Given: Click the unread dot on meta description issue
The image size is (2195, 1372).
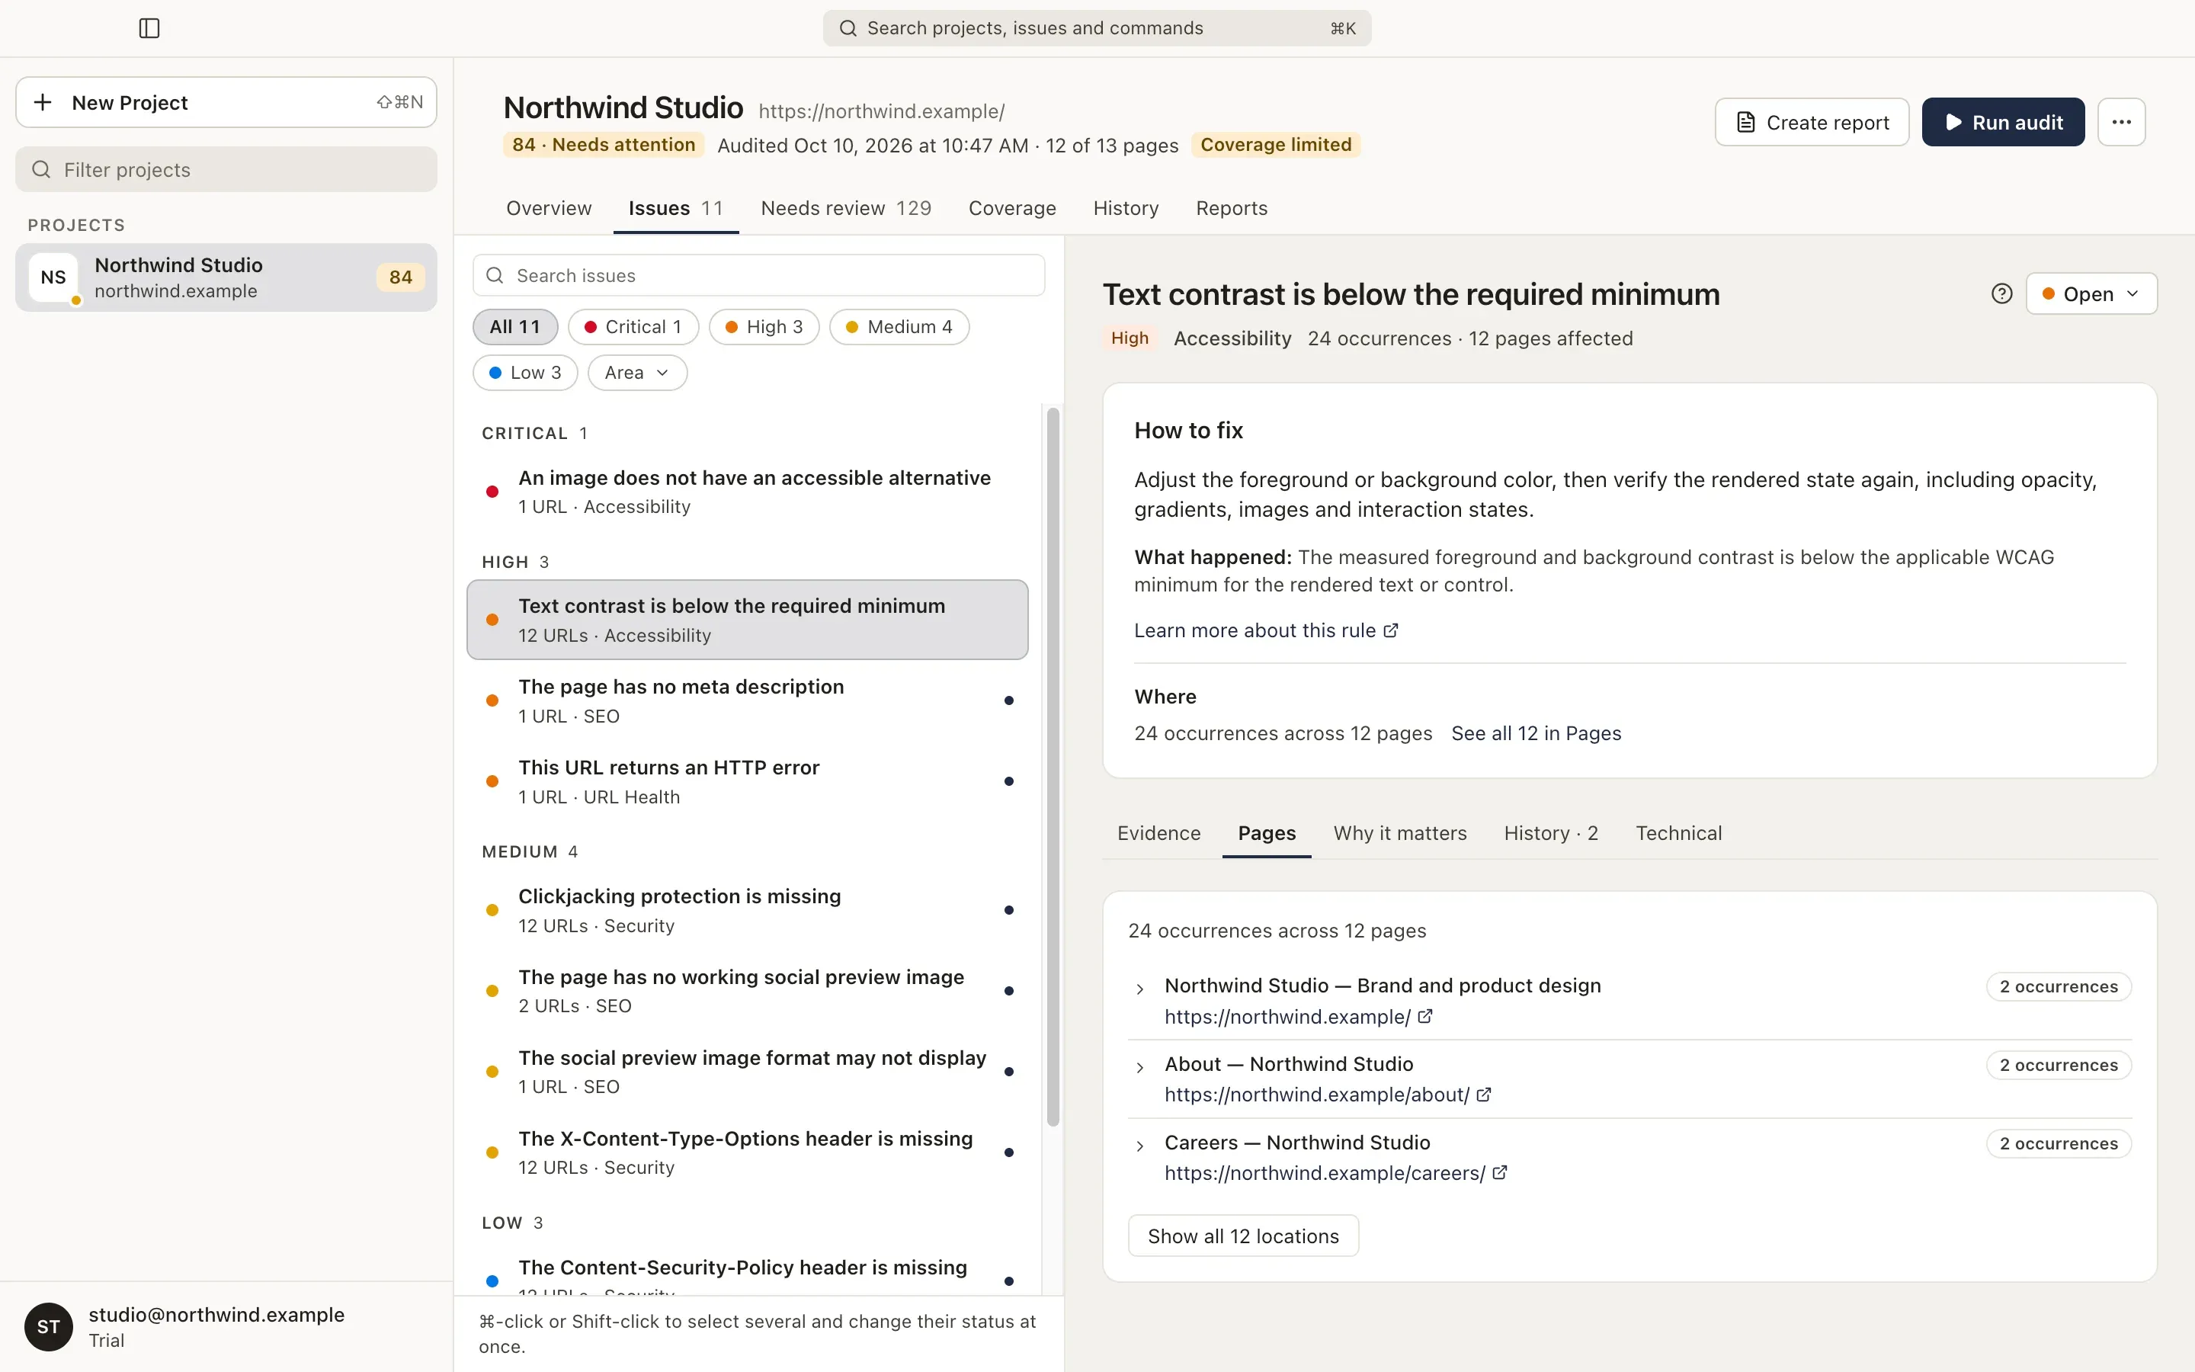Looking at the screenshot, I should [1008, 700].
